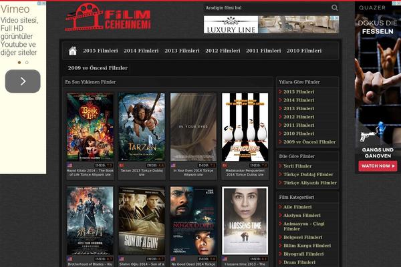Open the Son of a Gun poster
The image size is (401, 267).
(x=142, y=220)
